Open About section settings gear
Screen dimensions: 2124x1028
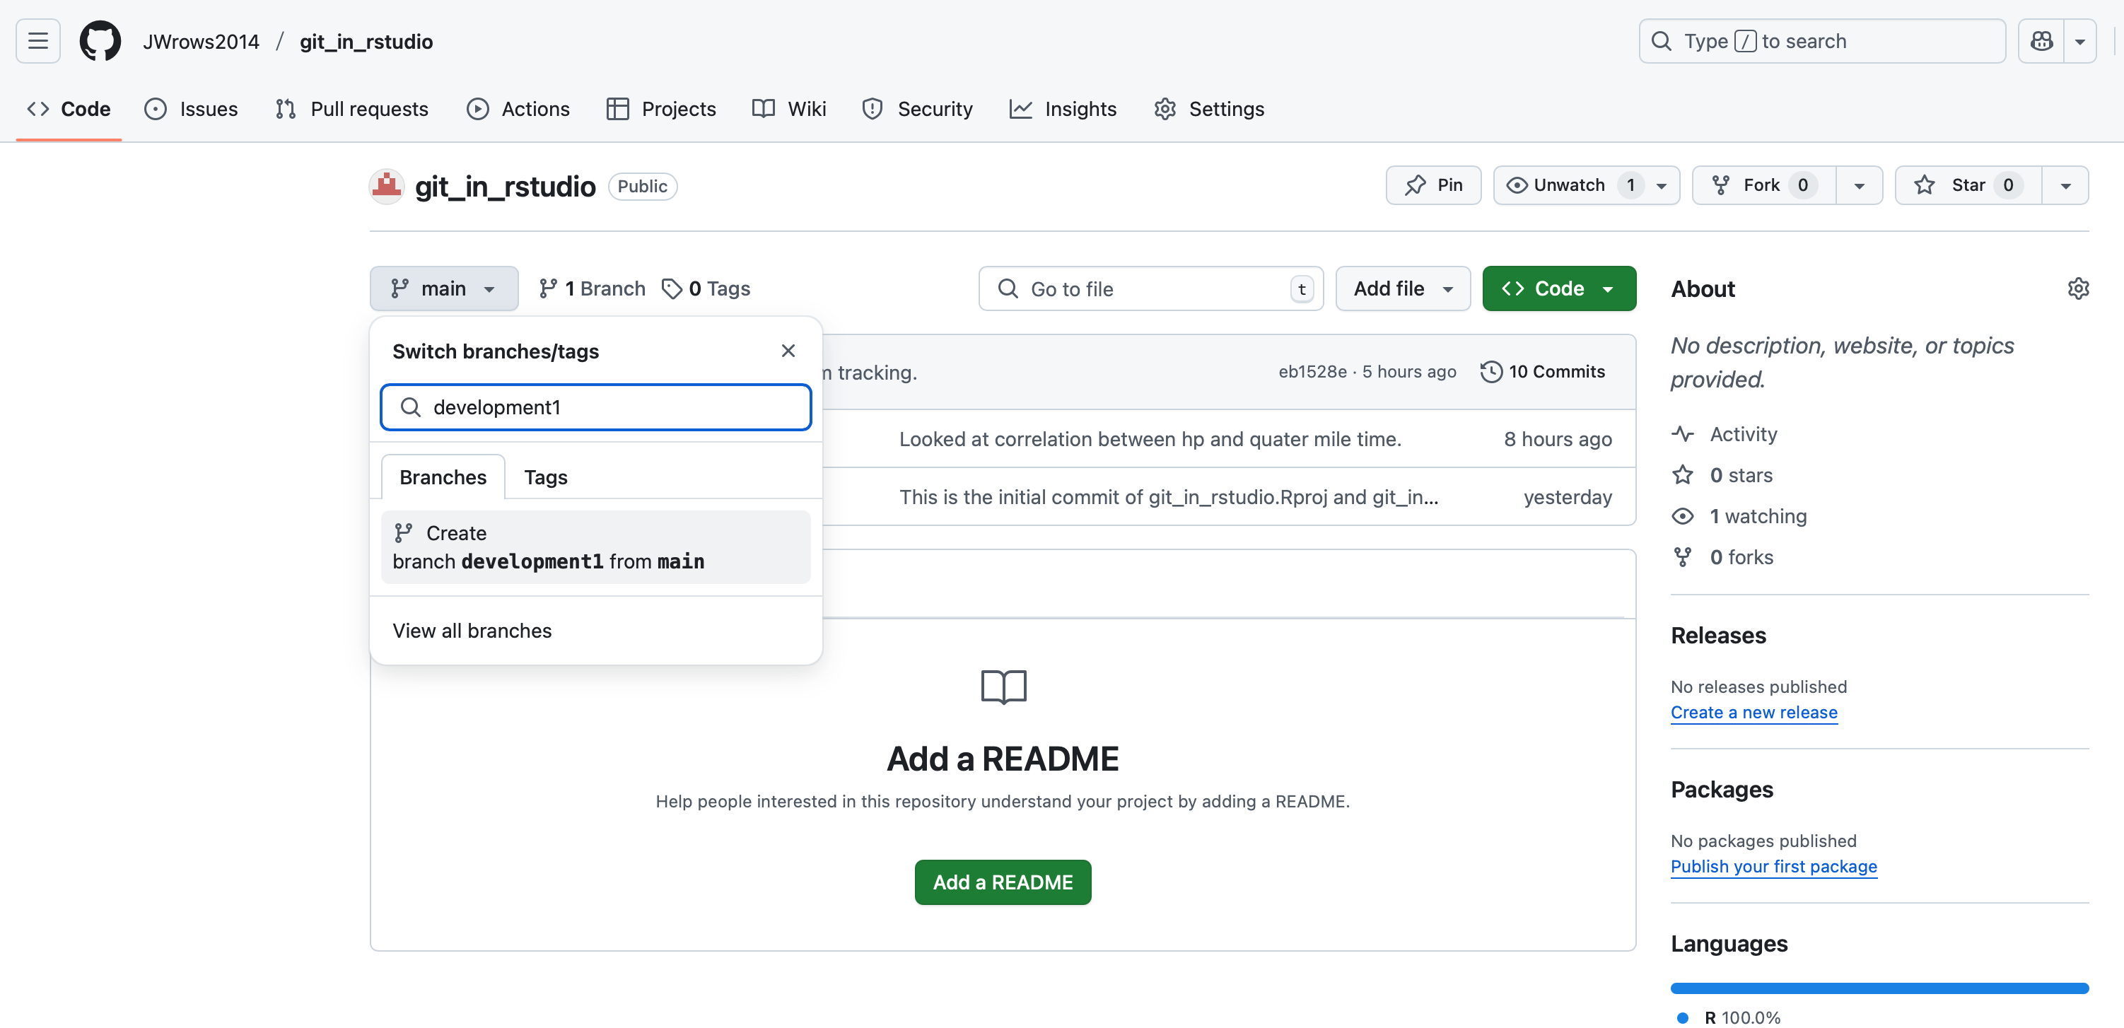2078,288
